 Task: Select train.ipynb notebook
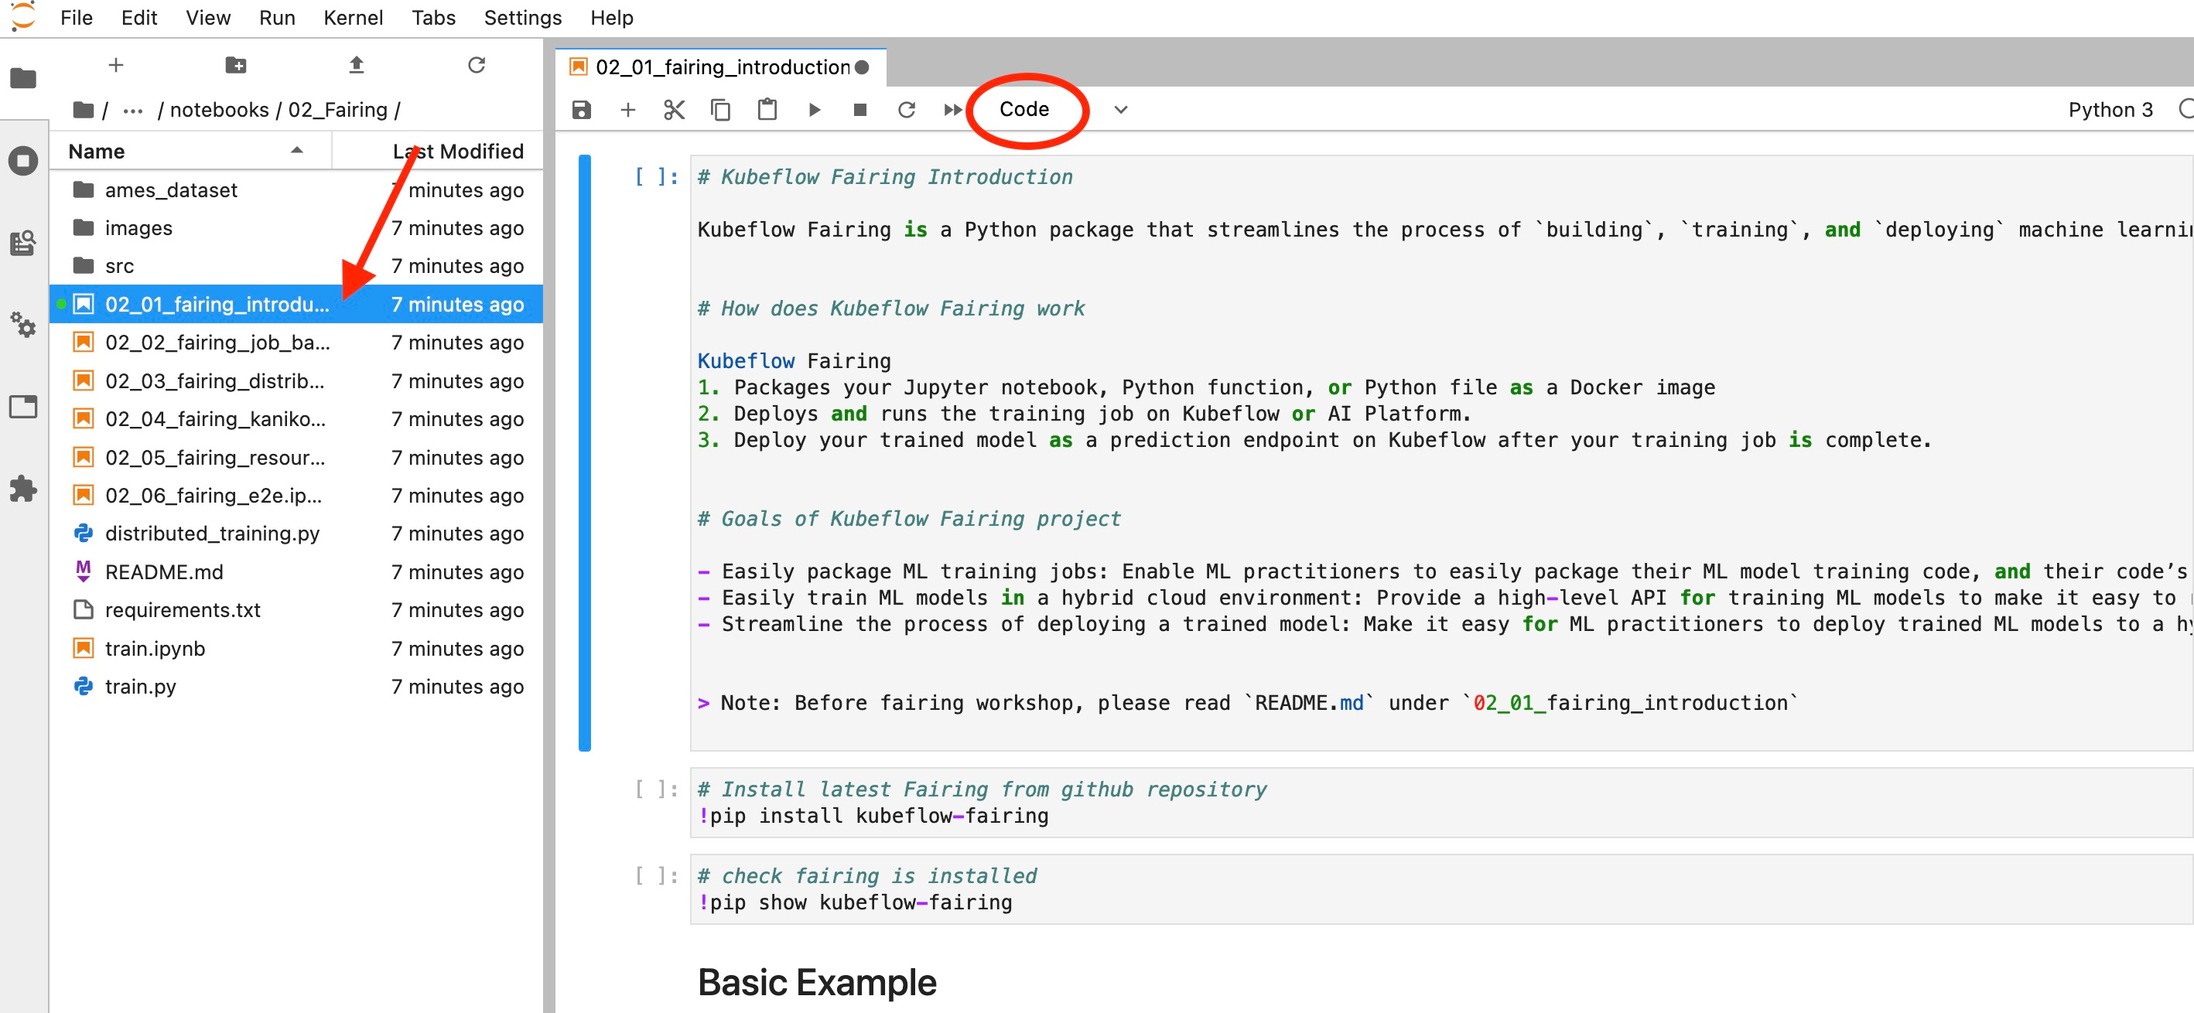(296, 648)
